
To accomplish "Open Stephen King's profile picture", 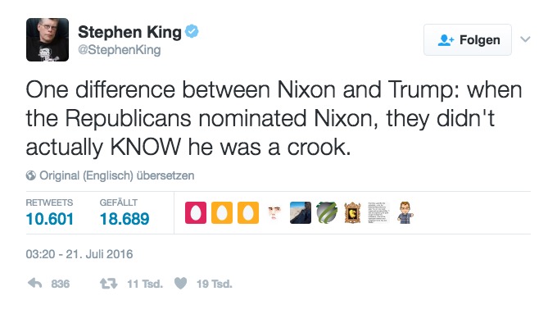I will pos(48,40).
